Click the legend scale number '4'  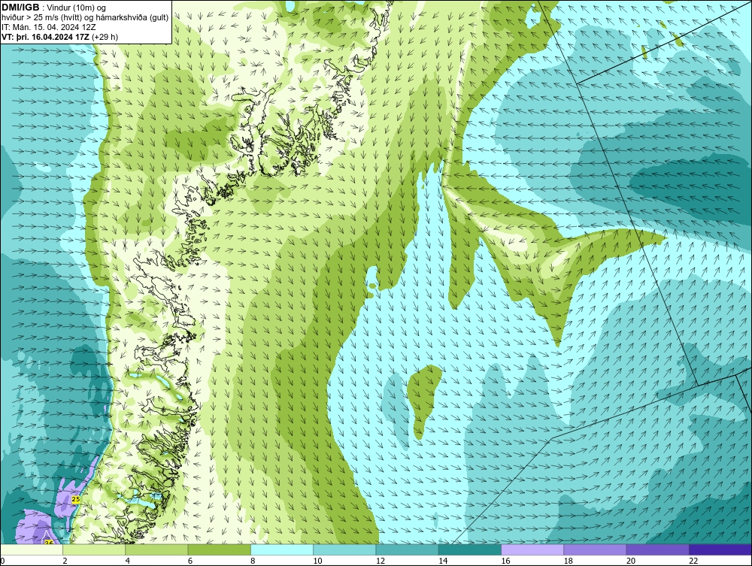[x=128, y=561]
